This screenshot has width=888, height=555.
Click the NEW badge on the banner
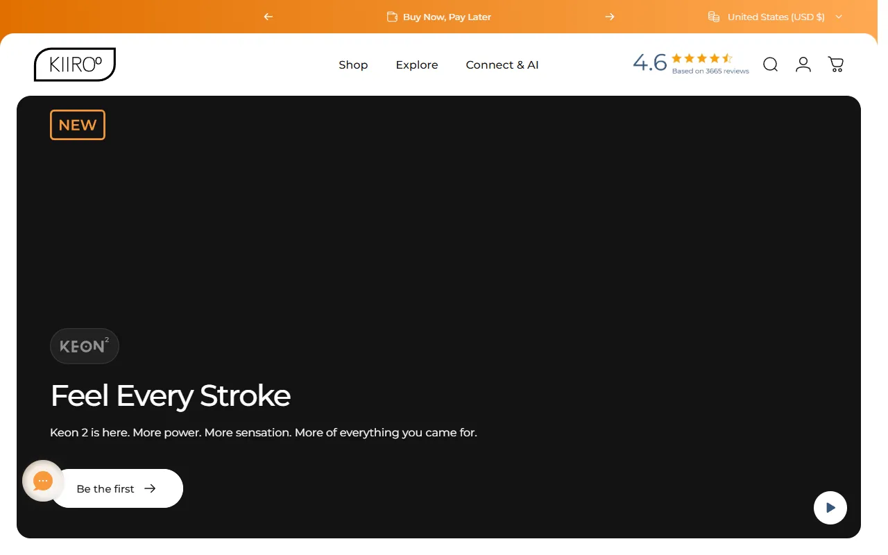(78, 125)
